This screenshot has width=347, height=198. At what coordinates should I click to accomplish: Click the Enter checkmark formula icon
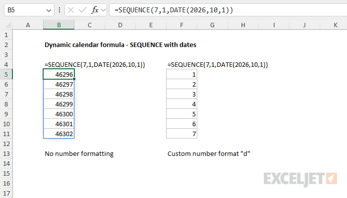pyautogui.click(x=83, y=10)
